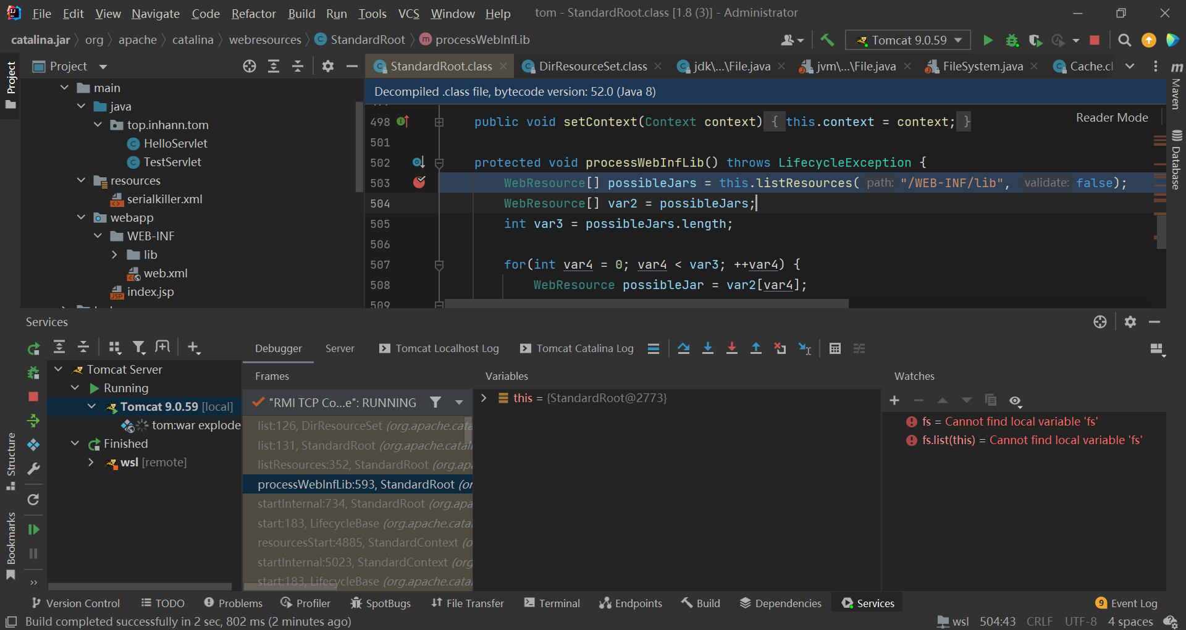Click the Group By icon in Services toolbar

(114, 348)
